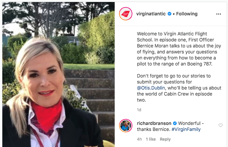
Task: Open the @Otis.Dublin mention
Action: pos(151,88)
